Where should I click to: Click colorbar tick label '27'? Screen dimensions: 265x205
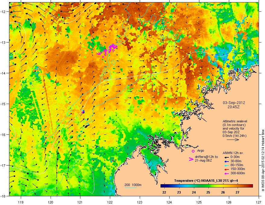pyautogui.click(x=238, y=192)
